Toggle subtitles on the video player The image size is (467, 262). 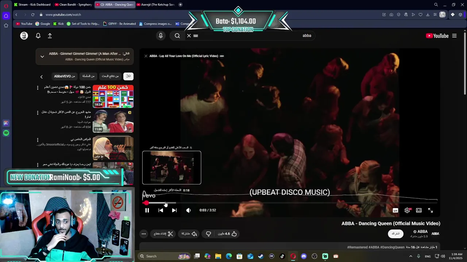[395, 210]
